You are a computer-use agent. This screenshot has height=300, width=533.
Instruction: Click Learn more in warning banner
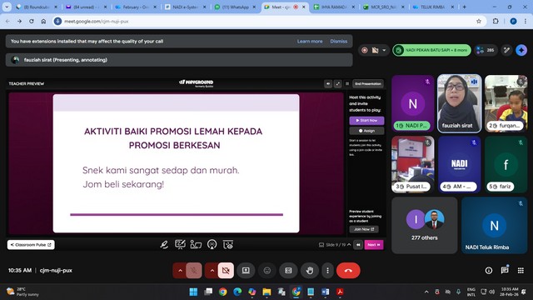point(310,41)
